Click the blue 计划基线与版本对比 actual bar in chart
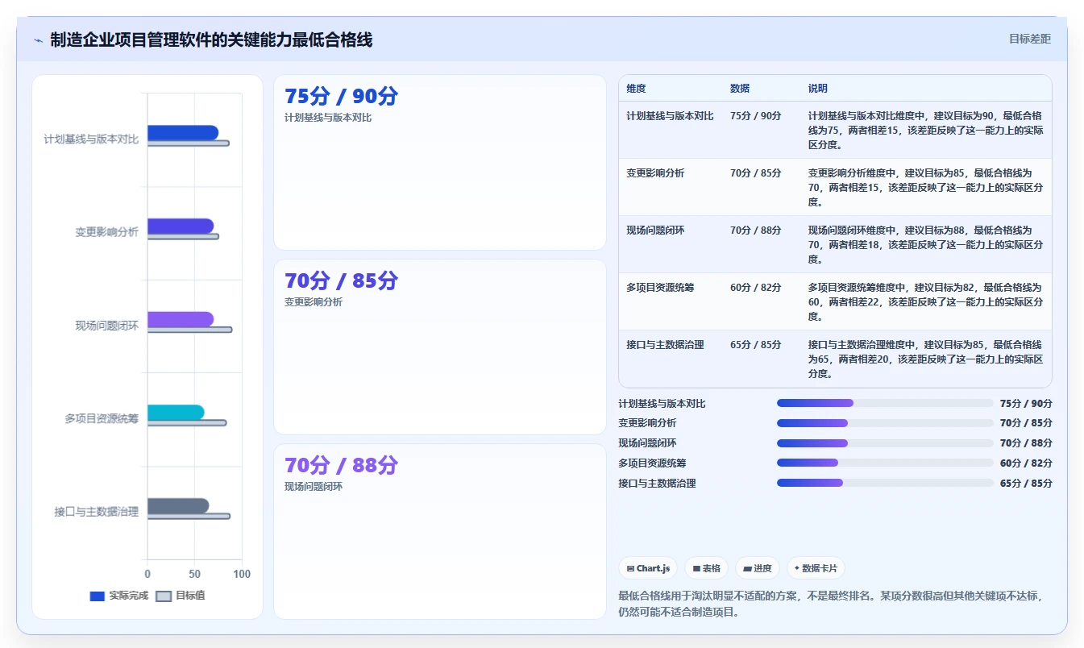The height and width of the screenshot is (648, 1084). click(183, 133)
